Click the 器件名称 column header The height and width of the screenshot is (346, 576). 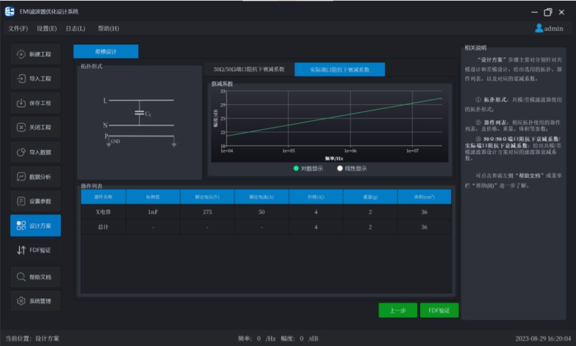point(103,197)
